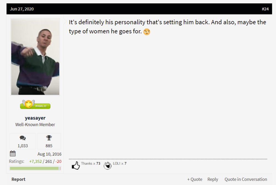Click the Thanks thumbs-up icon
Screen dimensions: 276x185
tap(76, 165)
